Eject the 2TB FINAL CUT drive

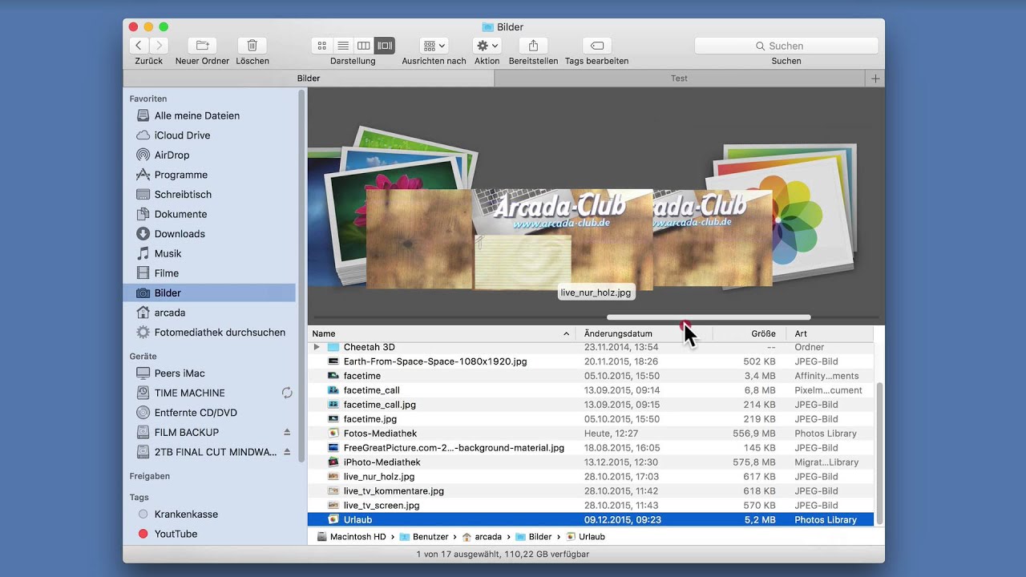[287, 452]
